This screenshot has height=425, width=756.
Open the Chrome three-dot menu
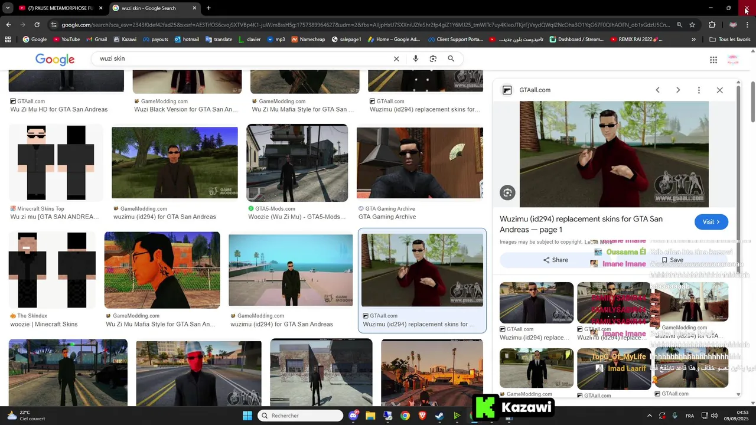(x=747, y=25)
